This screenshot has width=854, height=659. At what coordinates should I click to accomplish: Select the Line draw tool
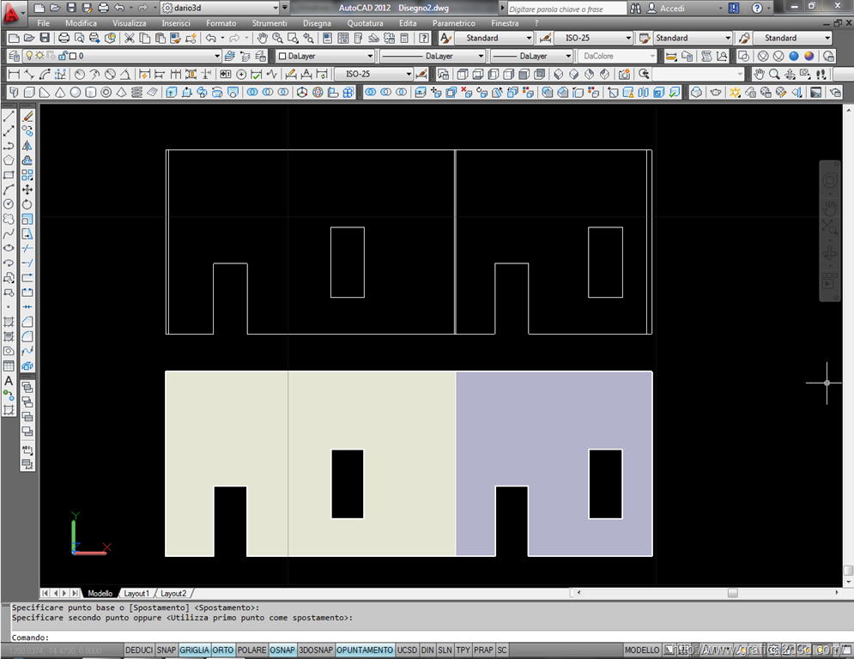pyautogui.click(x=9, y=116)
